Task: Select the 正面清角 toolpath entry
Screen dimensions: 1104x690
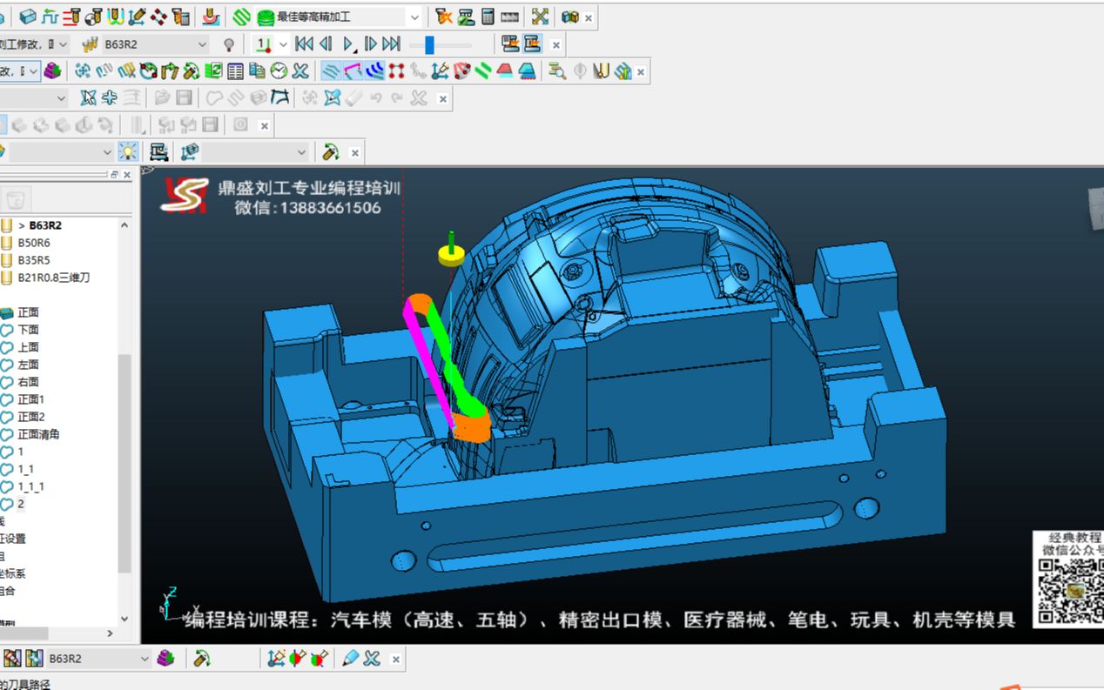Action: [x=38, y=434]
